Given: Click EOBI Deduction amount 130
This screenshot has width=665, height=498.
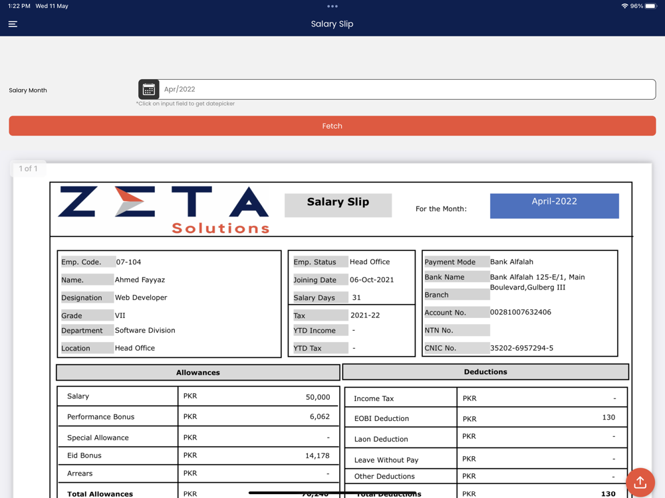Looking at the screenshot, I should coord(608,418).
